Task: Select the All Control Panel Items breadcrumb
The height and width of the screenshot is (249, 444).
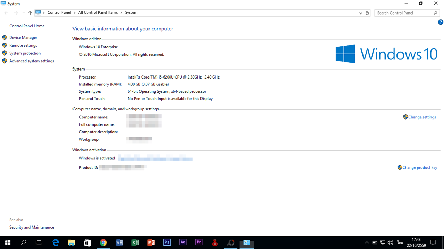Action: [98, 13]
